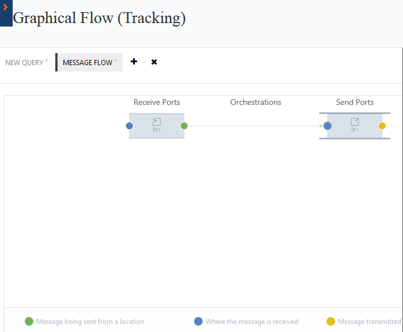Viewport: 403px width, 332px height.
Task: Click the RP1 receive port icon
Action: (x=157, y=122)
